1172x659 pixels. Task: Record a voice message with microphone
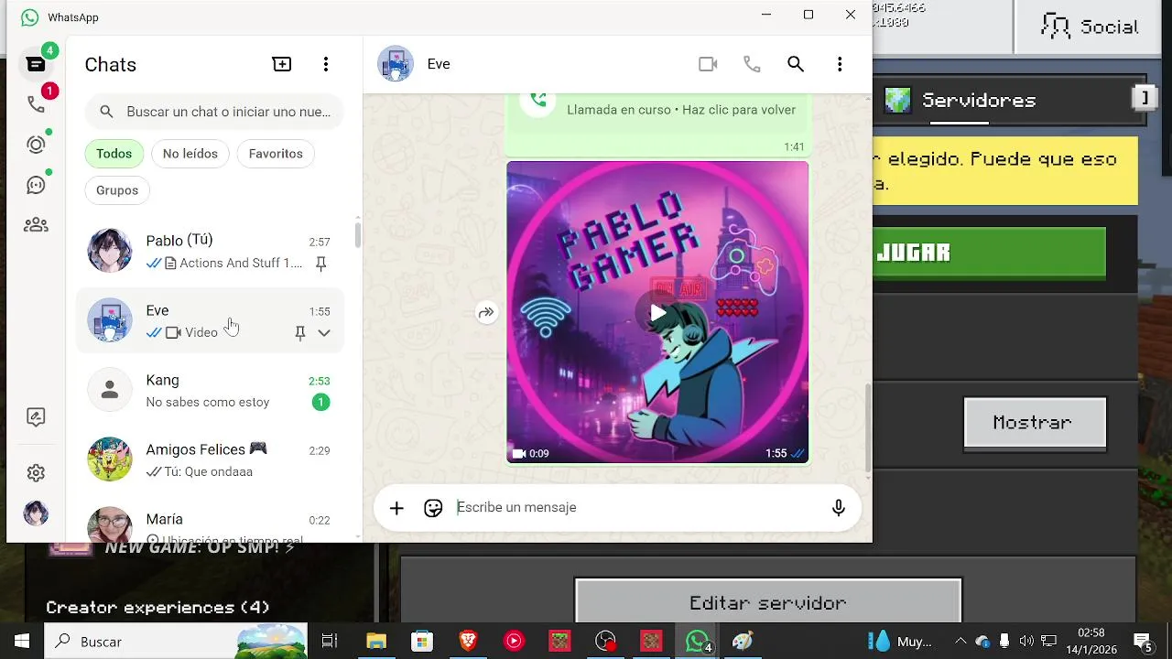pos(839,508)
